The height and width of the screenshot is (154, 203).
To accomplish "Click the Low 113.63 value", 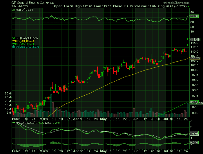I will [103, 6].
